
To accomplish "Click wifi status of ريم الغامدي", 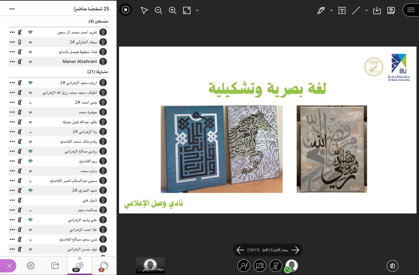I will click(x=30, y=161).
